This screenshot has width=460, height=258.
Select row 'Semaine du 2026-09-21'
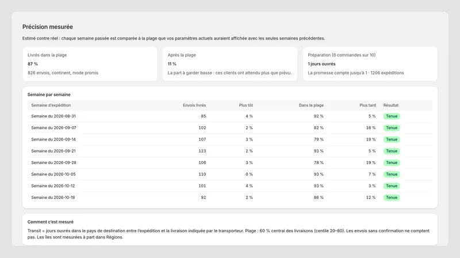coord(230,151)
